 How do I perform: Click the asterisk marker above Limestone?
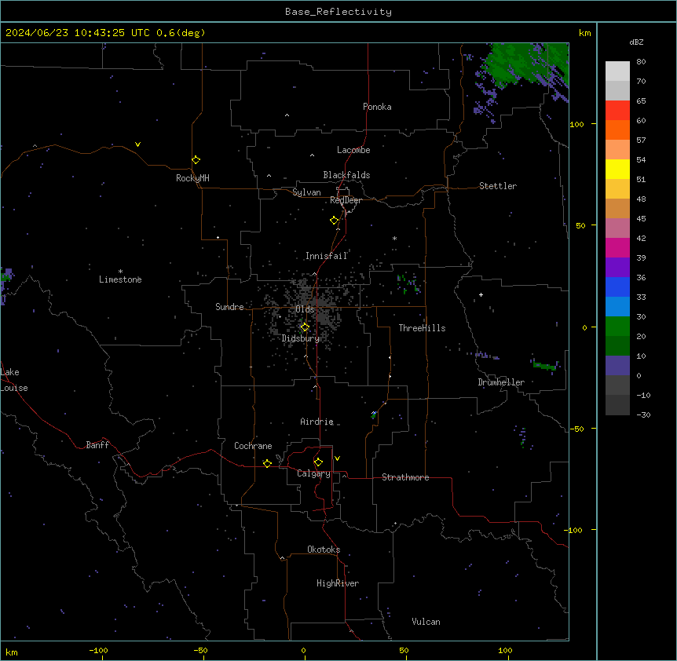click(x=120, y=272)
